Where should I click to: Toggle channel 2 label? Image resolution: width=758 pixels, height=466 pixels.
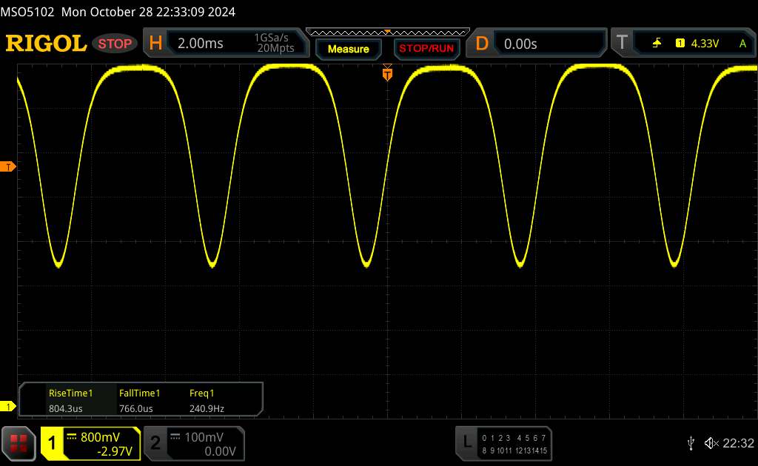155,443
